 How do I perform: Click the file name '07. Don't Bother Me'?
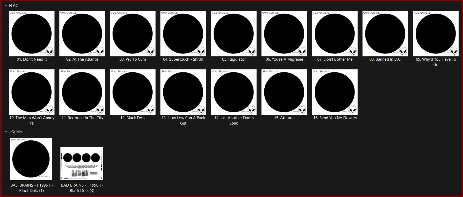coord(335,59)
